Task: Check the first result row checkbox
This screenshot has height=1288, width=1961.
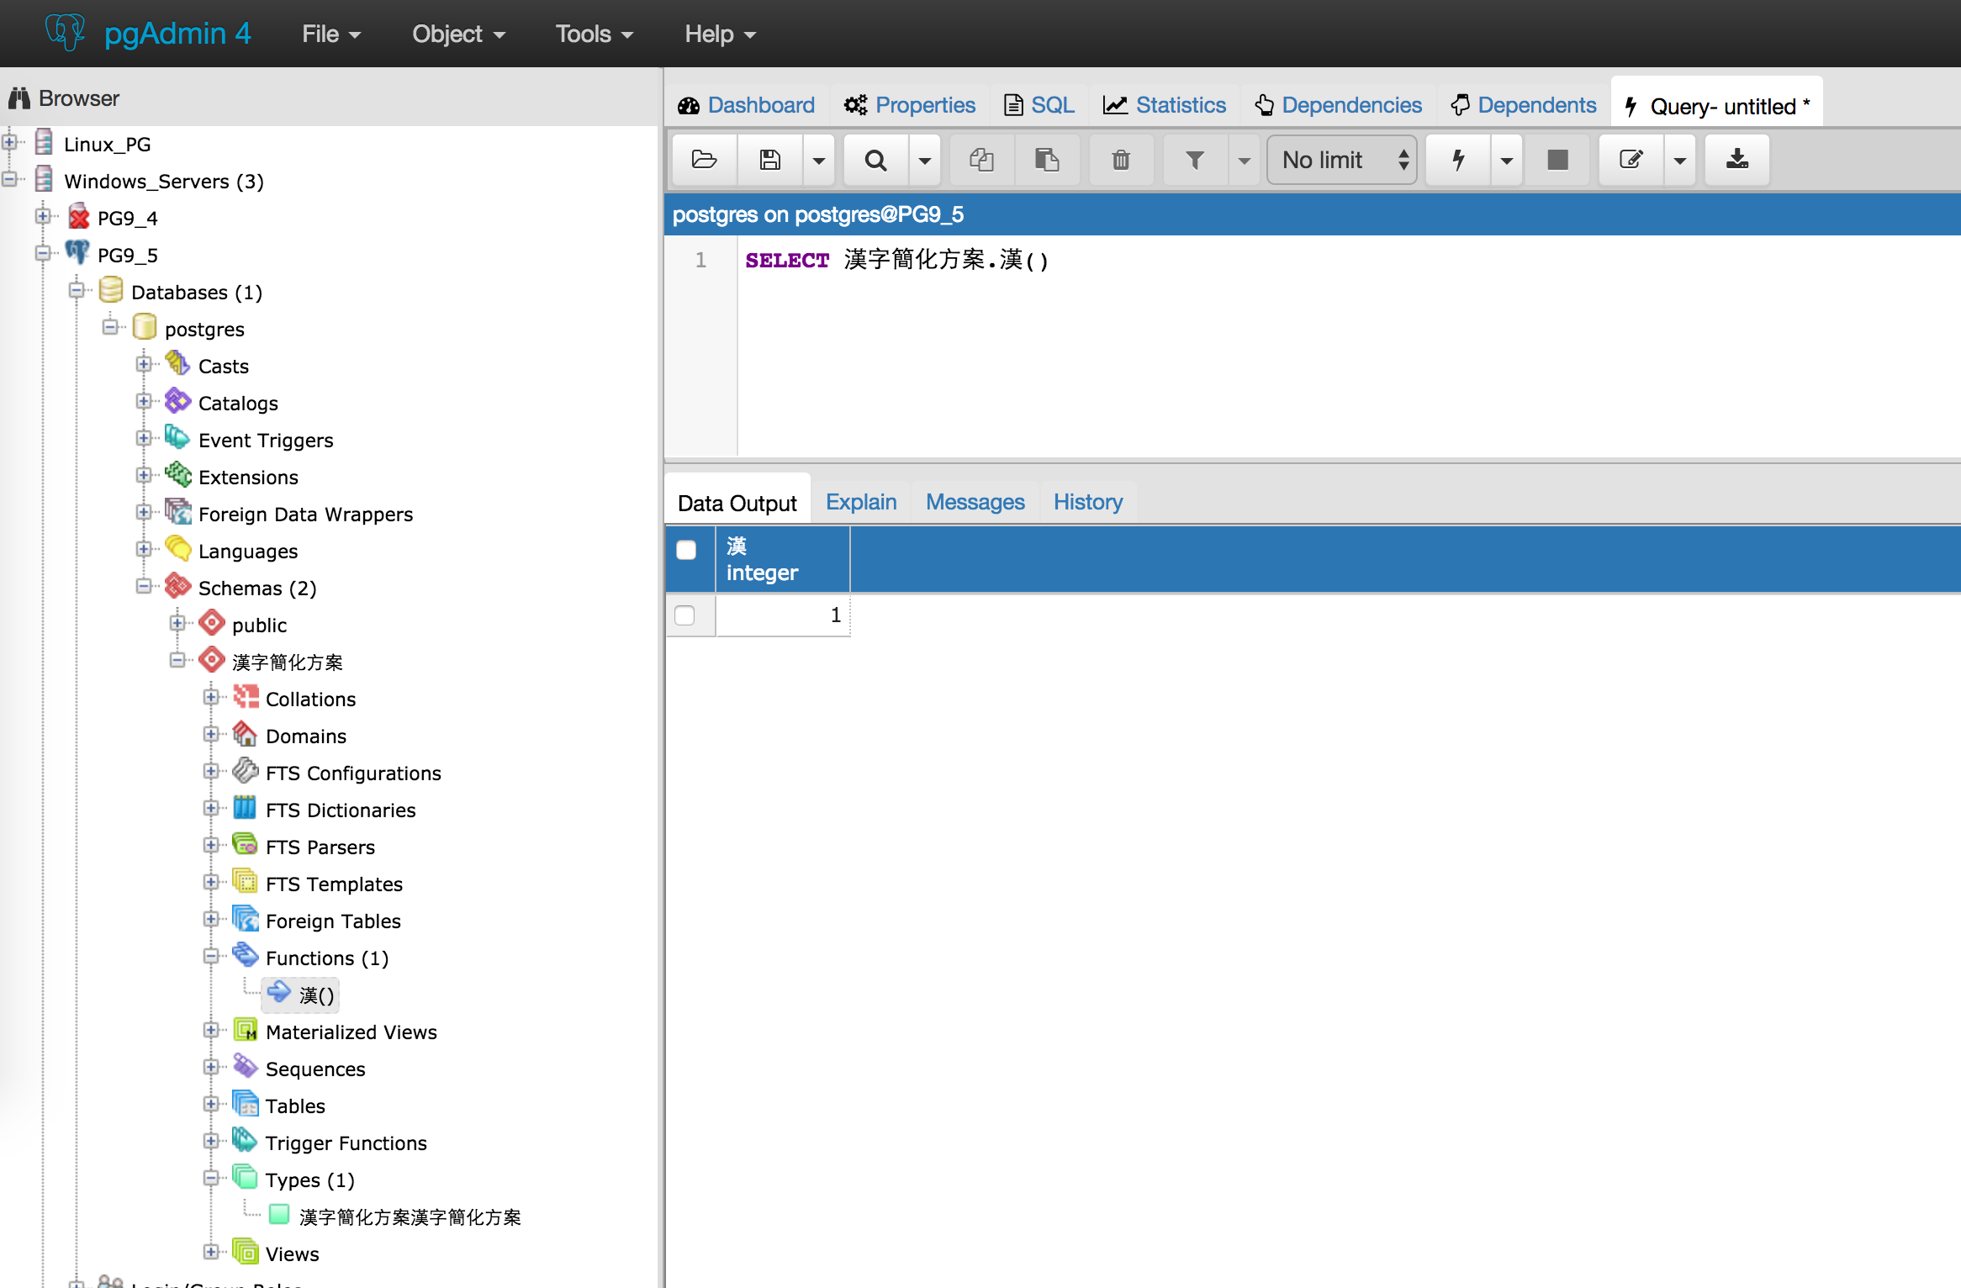Action: 685,615
